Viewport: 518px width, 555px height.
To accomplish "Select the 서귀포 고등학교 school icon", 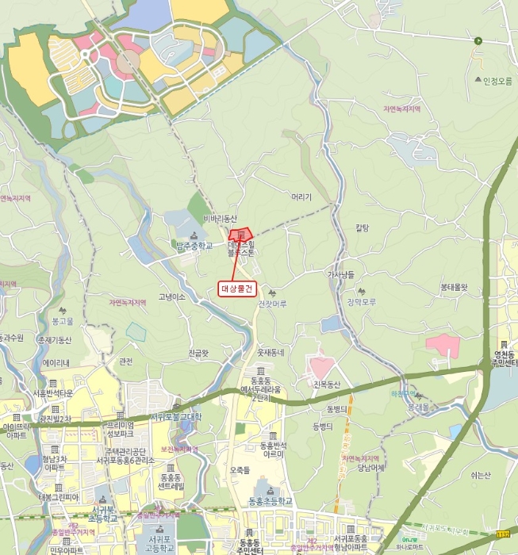I will click(x=160, y=529).
